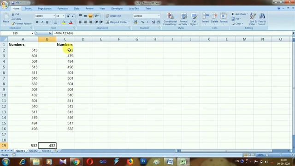Screen dimensions: 295x166
Task: Insert cells using Insert icon
Action: [x=206, y=18]
